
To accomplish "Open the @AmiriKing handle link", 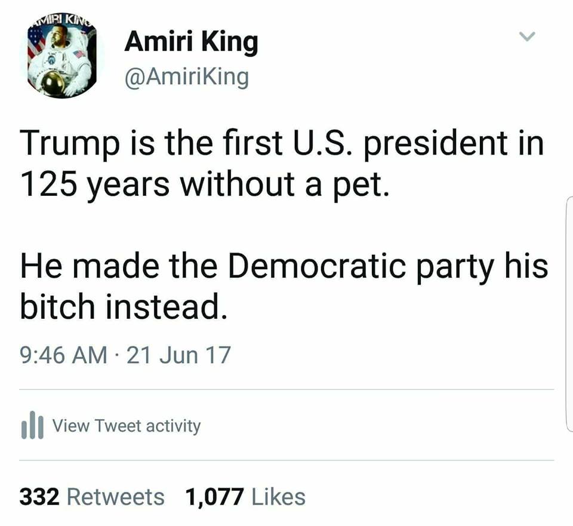I will pos(186,77).
